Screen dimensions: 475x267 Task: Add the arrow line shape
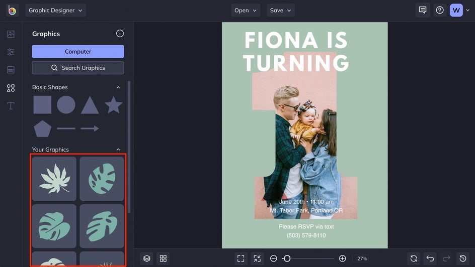coord(90,128)
